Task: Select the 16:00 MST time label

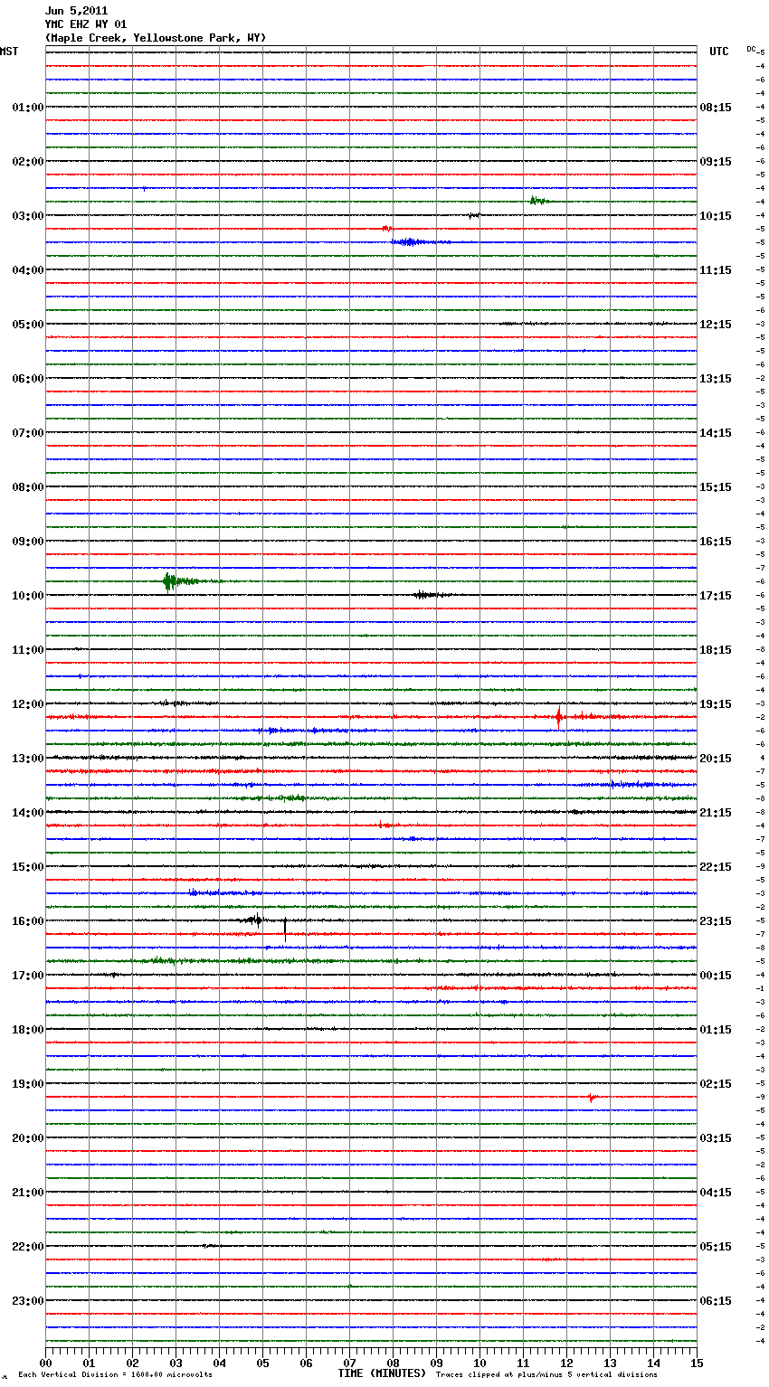Action: [28, 921]
